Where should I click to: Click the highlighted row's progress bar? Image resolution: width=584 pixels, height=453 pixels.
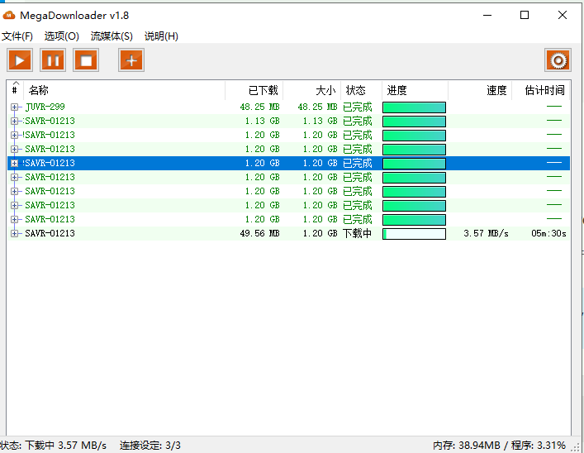pos(414,164)
